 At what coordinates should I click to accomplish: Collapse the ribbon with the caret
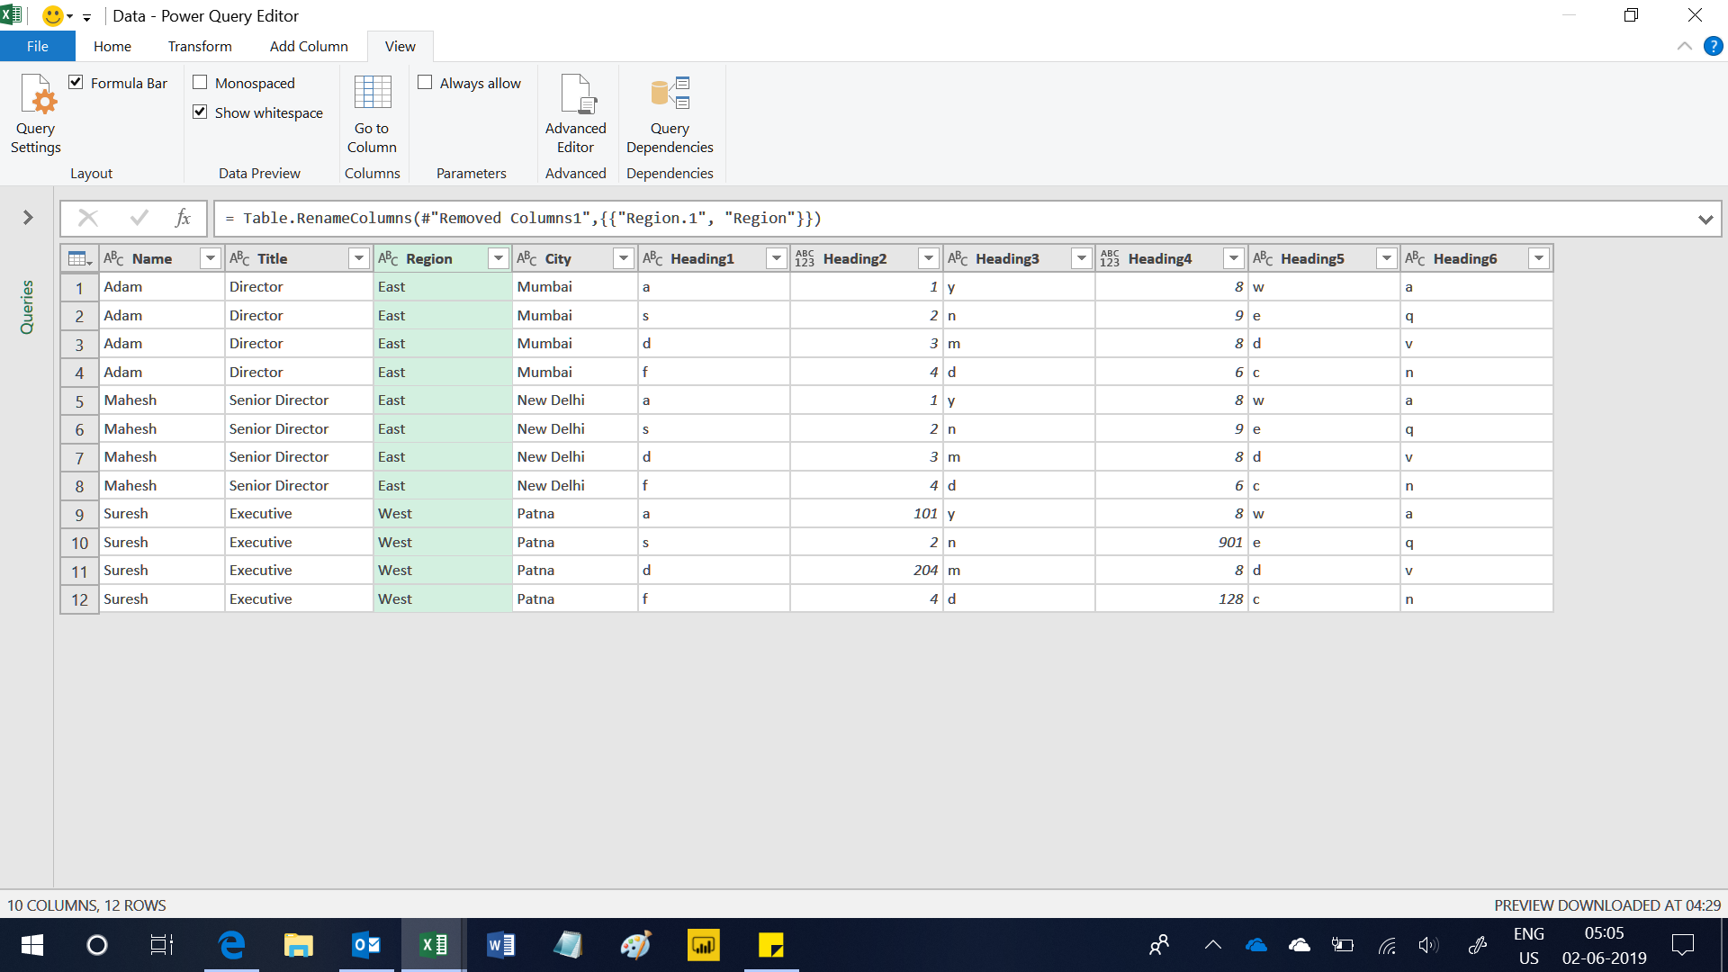(x=1684, y=46)
